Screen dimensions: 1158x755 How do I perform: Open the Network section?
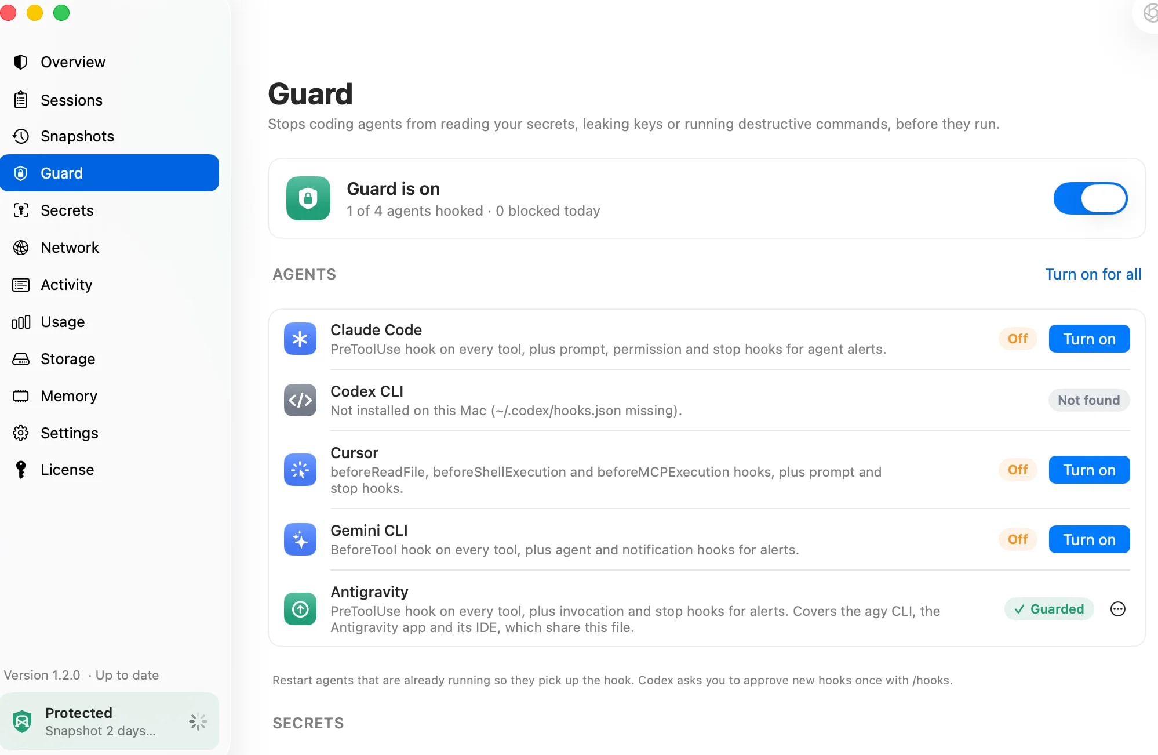coord(110,248)
